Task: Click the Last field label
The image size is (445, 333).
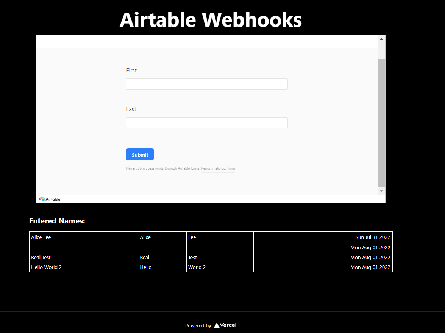Action: (x=131, y=109)
